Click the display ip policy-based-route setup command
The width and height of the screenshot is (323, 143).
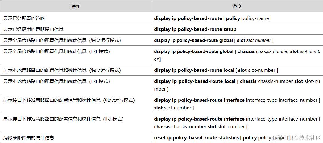pos(195,29)
